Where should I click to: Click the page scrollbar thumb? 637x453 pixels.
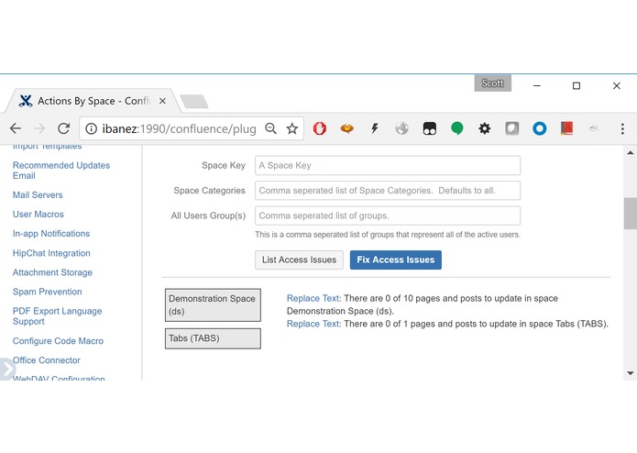(630, 214)
